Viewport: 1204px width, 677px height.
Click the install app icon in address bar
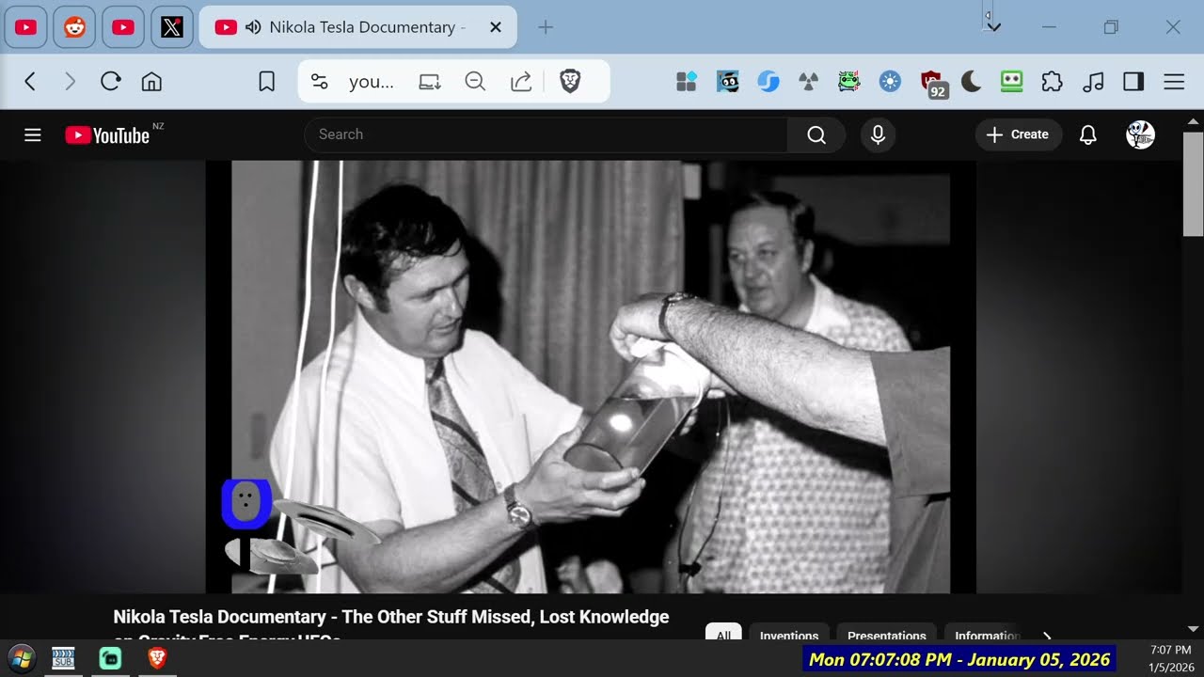coord(430,82)
